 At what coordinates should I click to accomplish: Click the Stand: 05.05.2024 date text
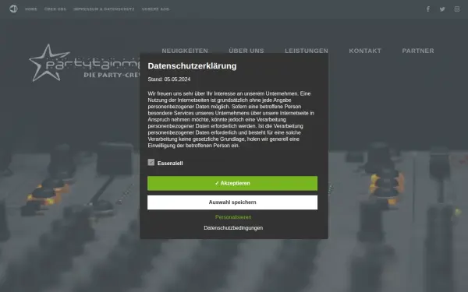click(169, 79)
